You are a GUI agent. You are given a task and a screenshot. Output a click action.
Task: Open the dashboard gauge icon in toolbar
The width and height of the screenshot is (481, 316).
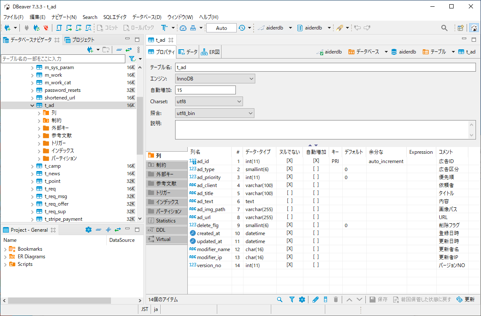coord(183,28)
